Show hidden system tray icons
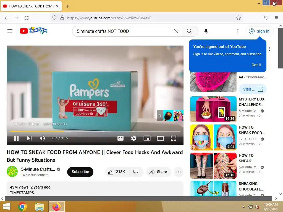The width and height of the screenshot is (283, 212). 244,207
